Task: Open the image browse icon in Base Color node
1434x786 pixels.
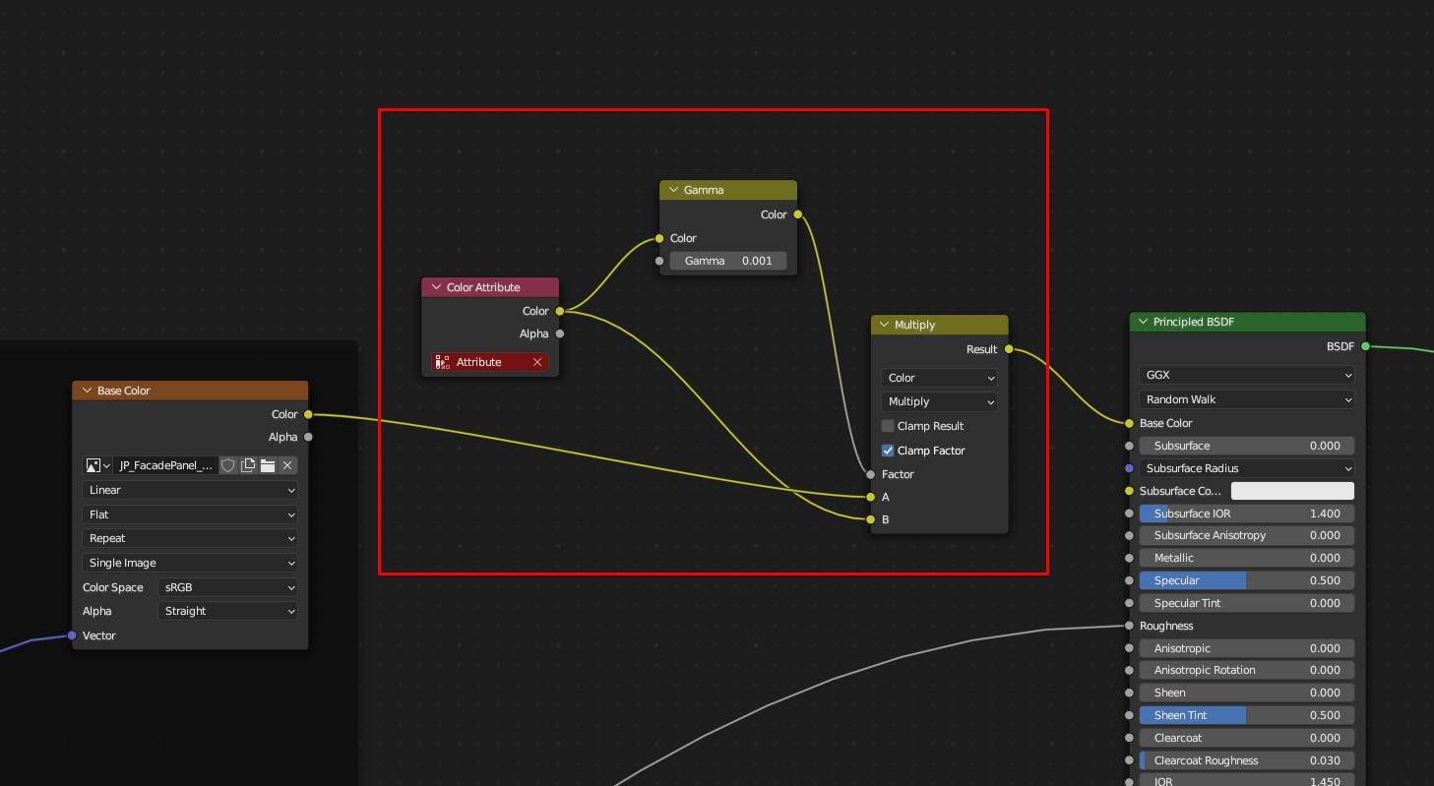Action: (97, 465)
